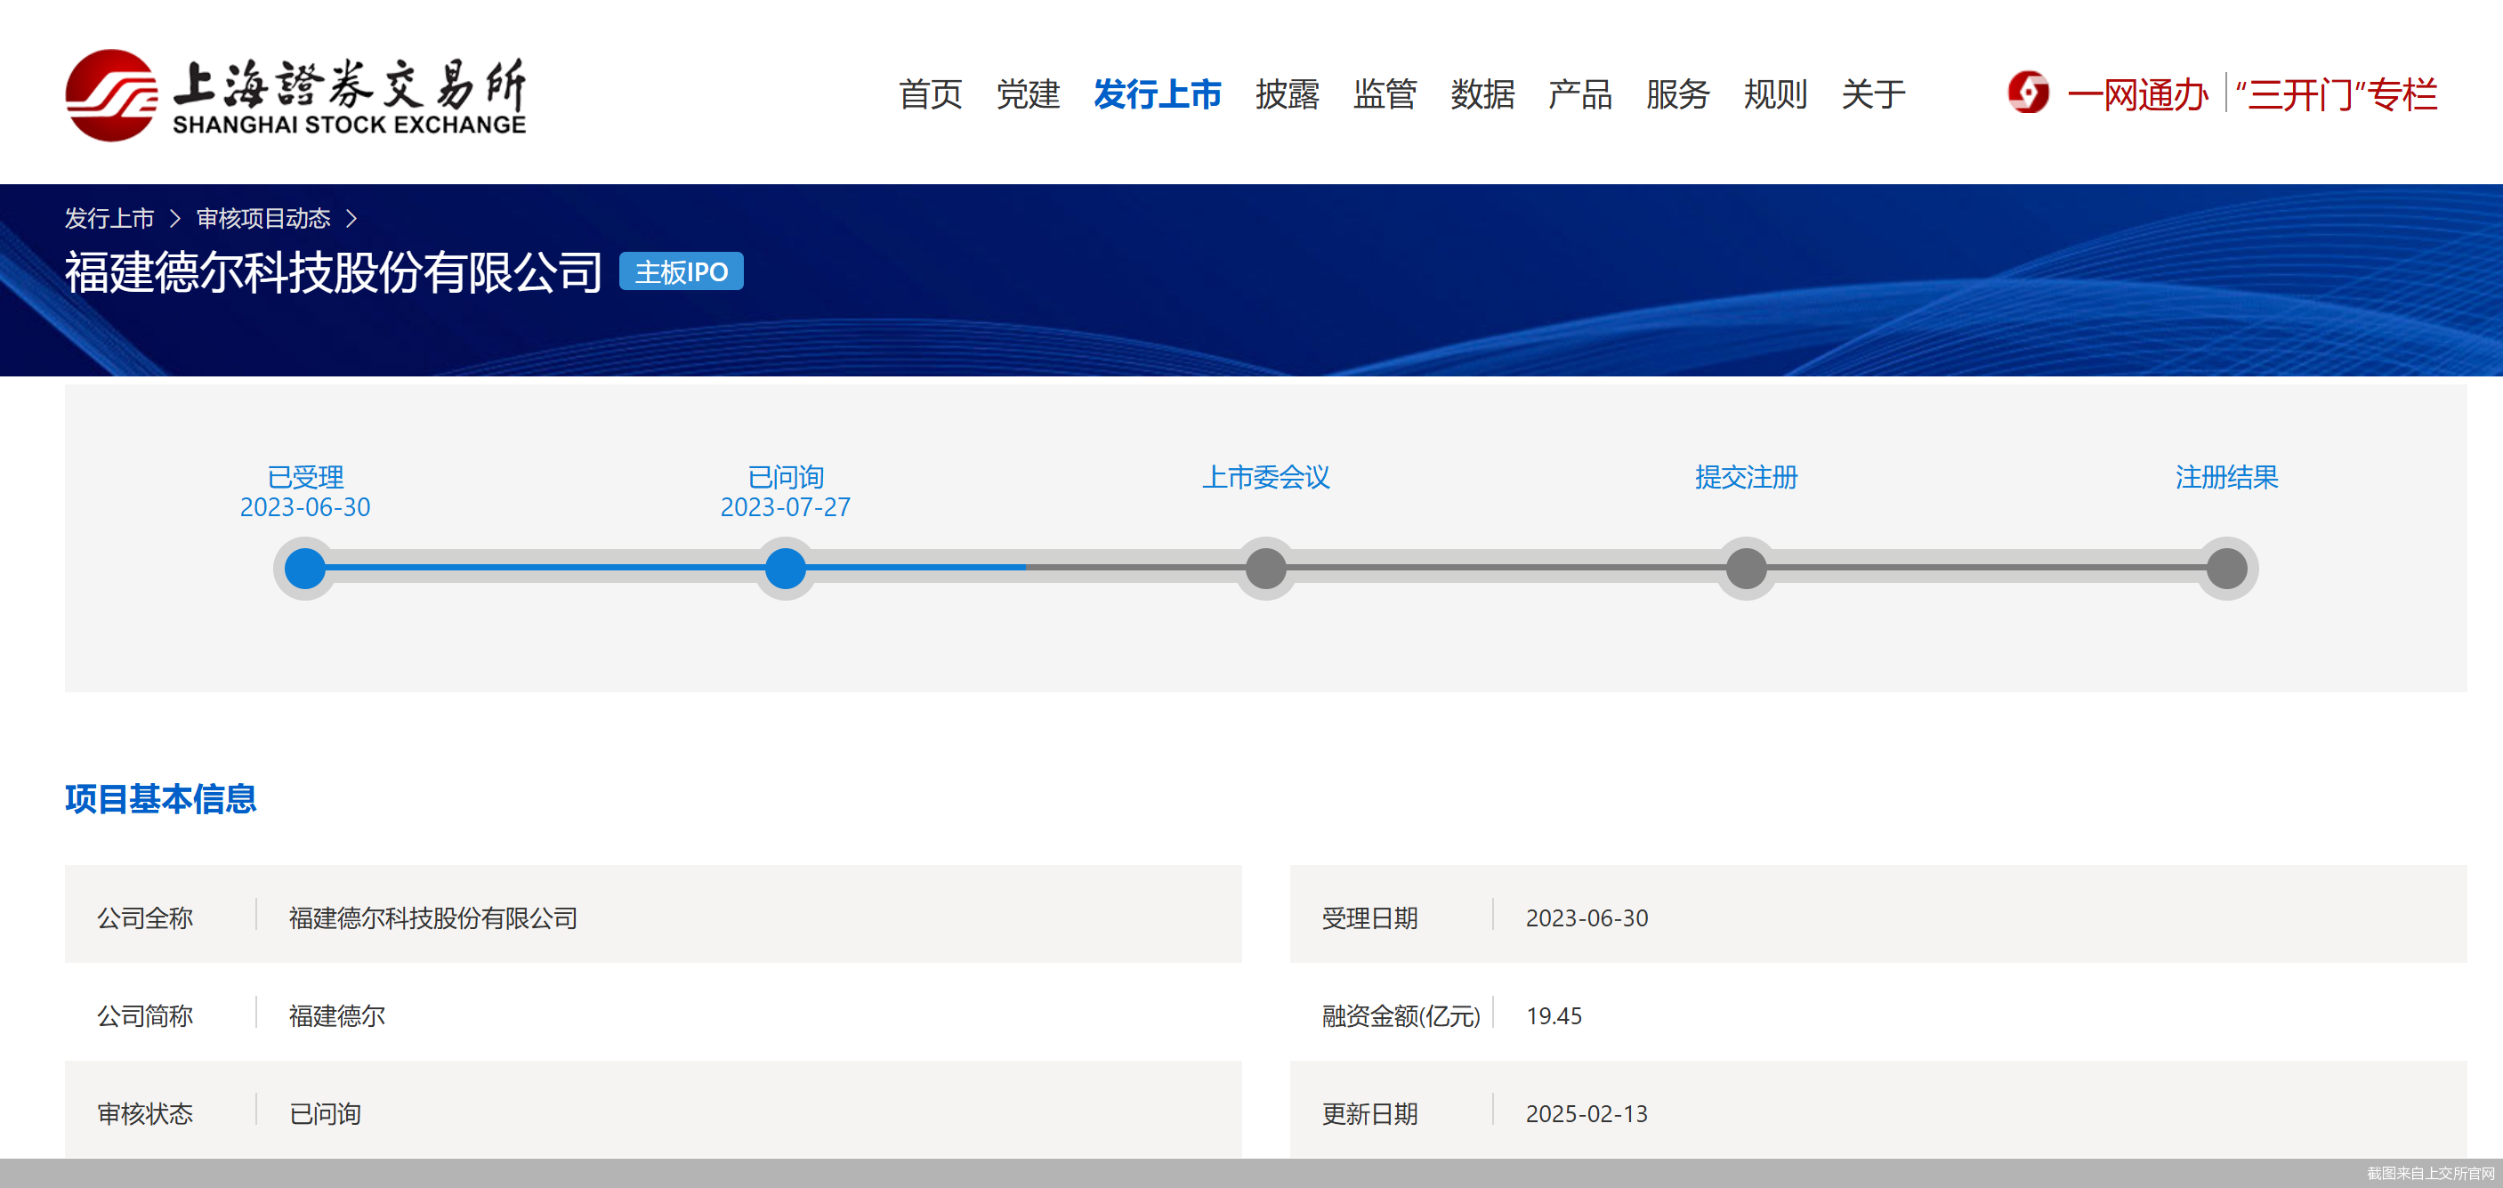This screenshot has height=1188, width=2503.
Task: Click 审核状态 value 已问询
Action: click(325, 1113)
